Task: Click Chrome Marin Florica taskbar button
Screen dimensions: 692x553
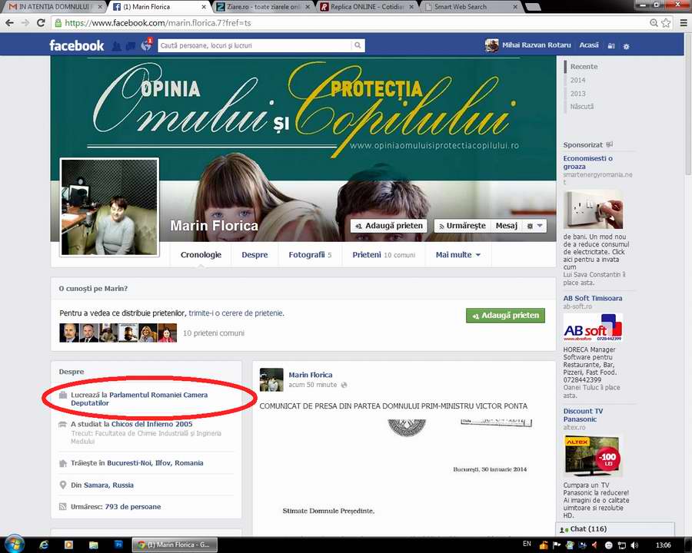Action: tap(175, 545)
